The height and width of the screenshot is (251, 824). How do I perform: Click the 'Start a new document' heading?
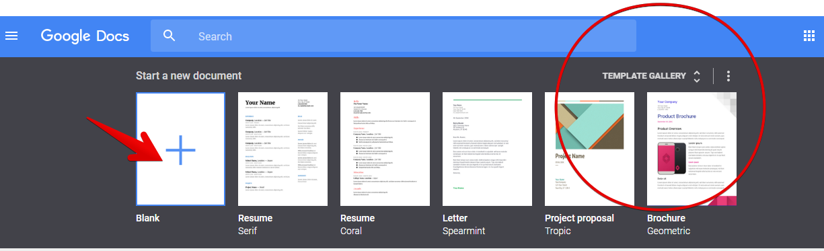(188, 76)
